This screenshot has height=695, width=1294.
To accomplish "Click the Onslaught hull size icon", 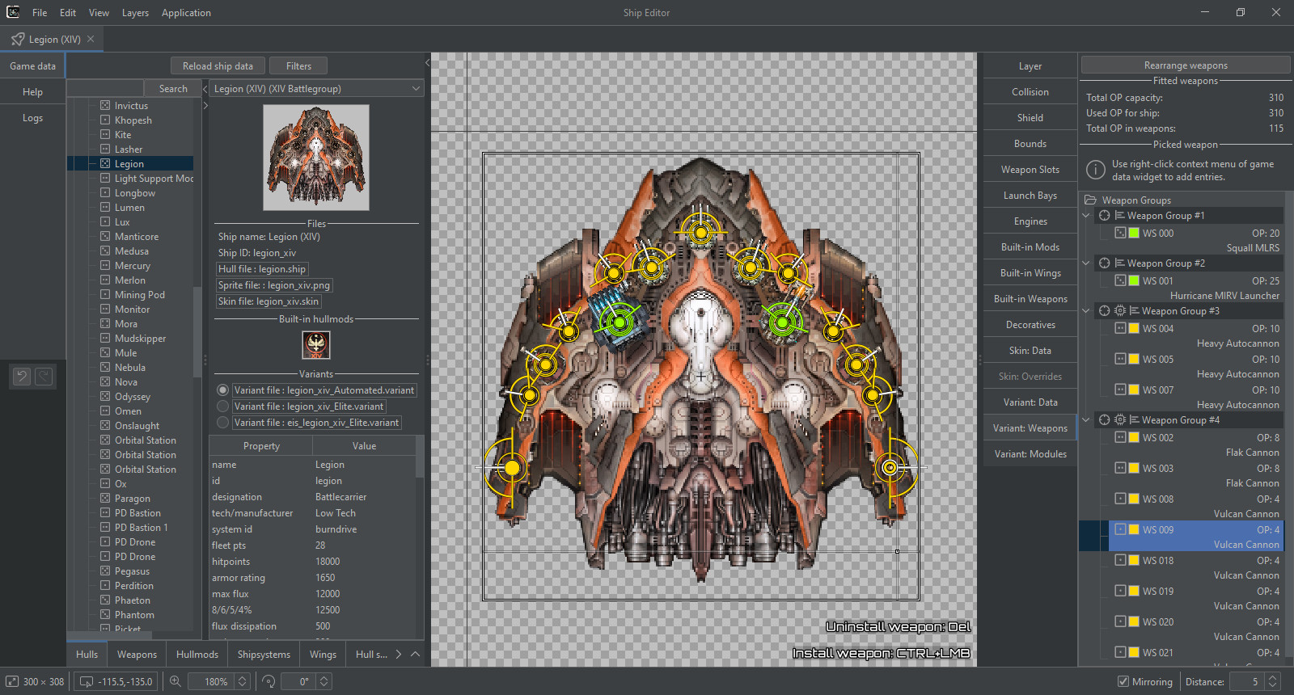I will pos(105,425).
